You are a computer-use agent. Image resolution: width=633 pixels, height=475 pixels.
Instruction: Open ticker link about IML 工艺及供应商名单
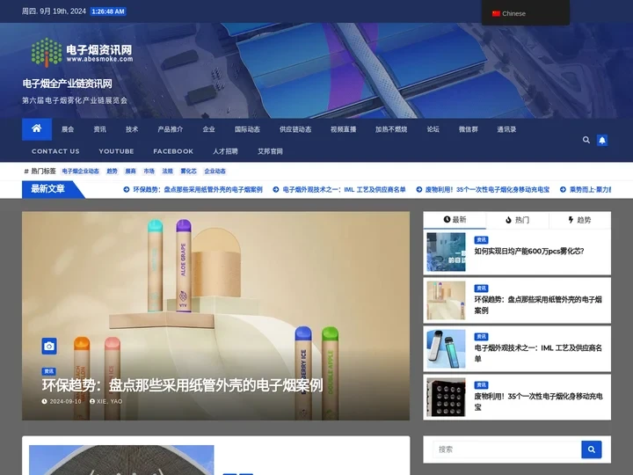pyautogui.click(x=339, y=189)
